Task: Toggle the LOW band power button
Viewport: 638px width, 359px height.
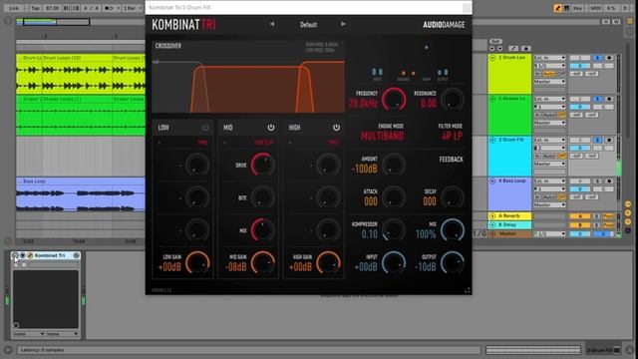Action: tap(205, 128)
